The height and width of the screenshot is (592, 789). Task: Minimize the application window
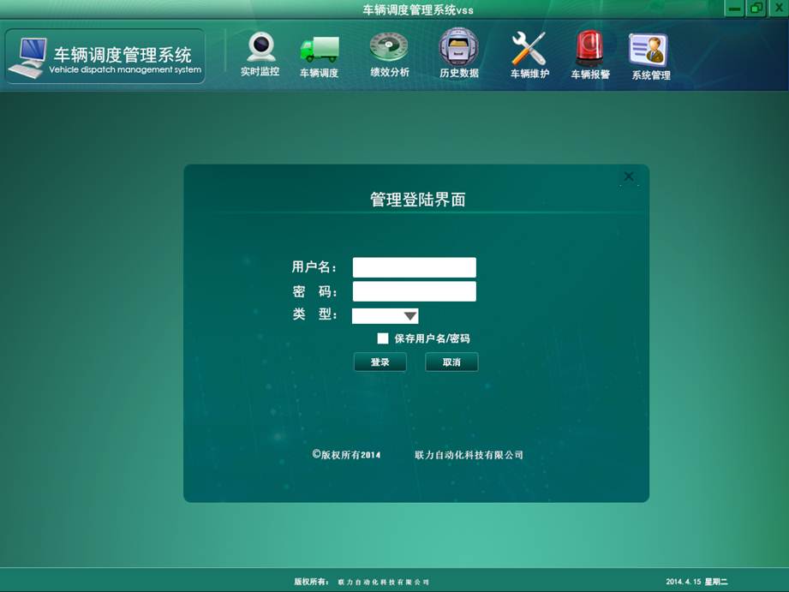coord(734,9)
